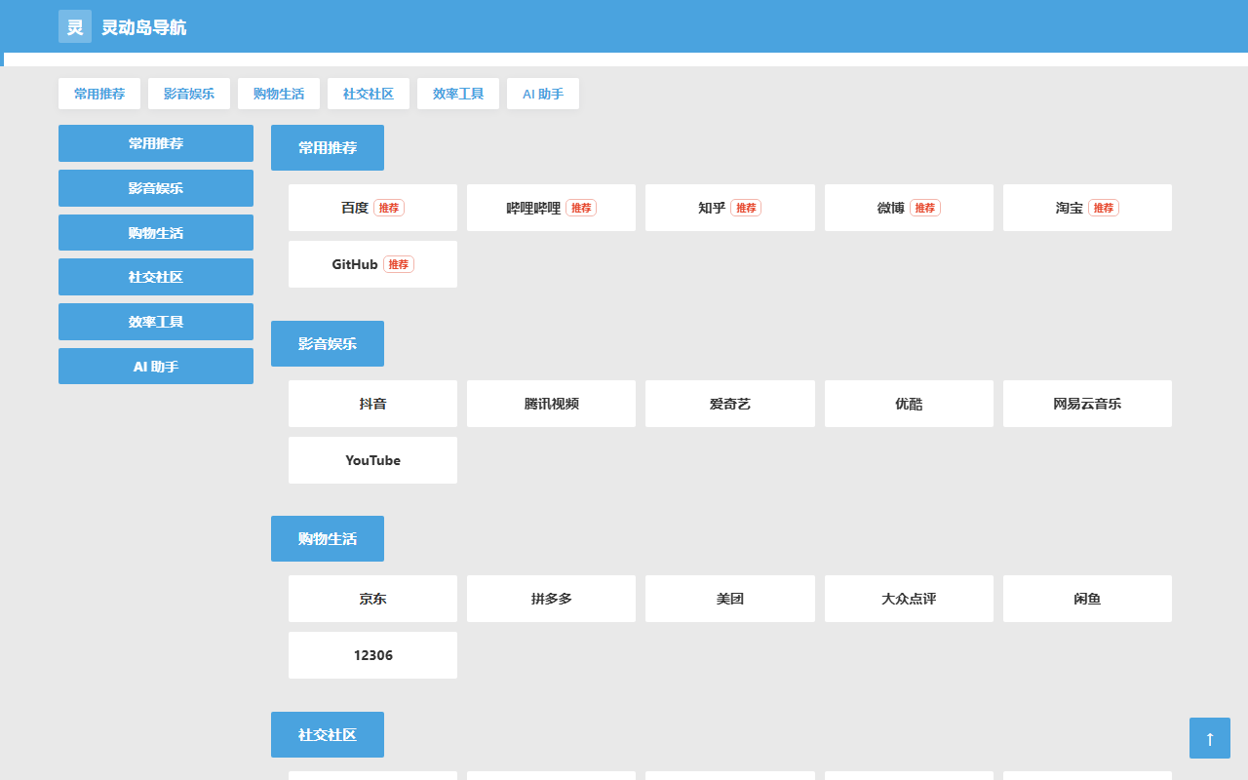The width and height of the screenshot is (1248, 780).
Task: Open the 爱奇艺 site card
Action: [730, 404]
